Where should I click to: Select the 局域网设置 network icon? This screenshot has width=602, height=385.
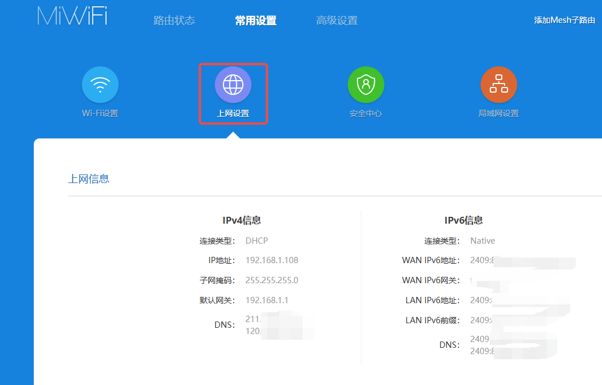(x=498, y=85)
